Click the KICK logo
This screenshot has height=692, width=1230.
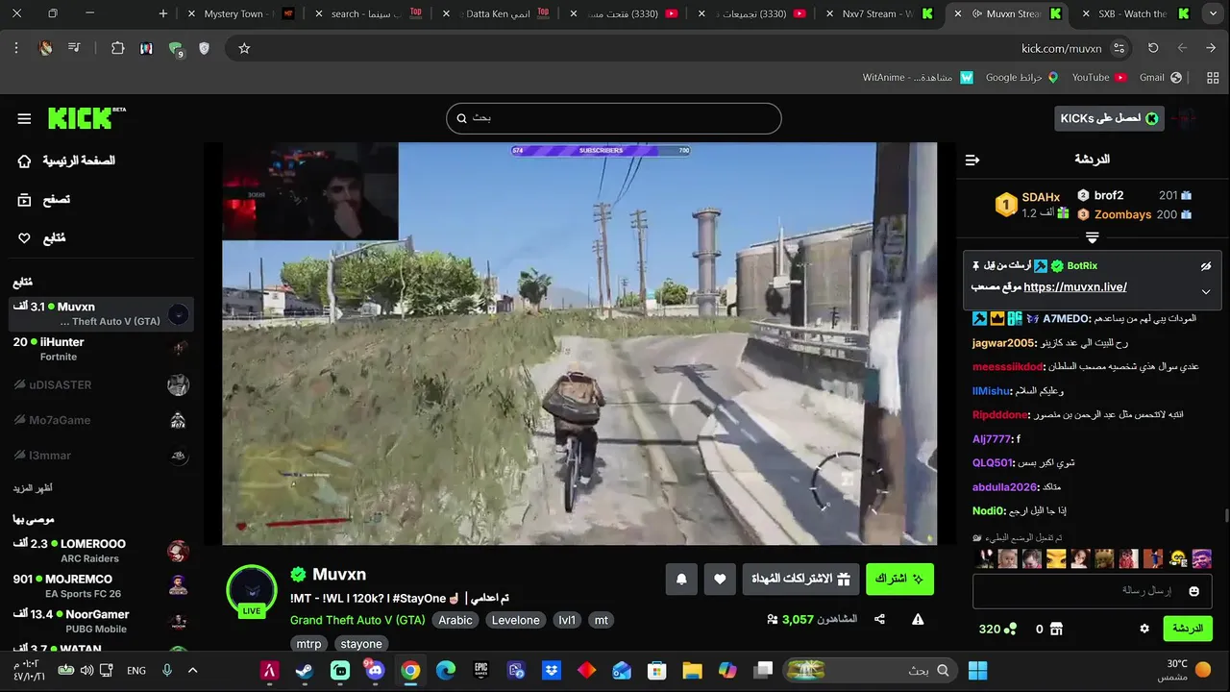tap(86, 118)
